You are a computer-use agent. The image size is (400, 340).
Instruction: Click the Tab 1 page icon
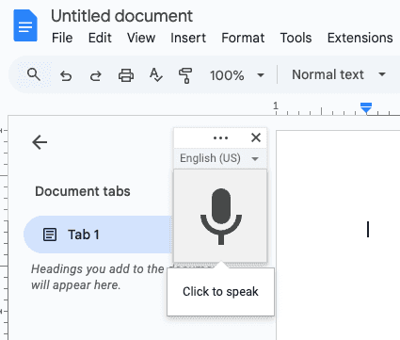coord(50,235)
